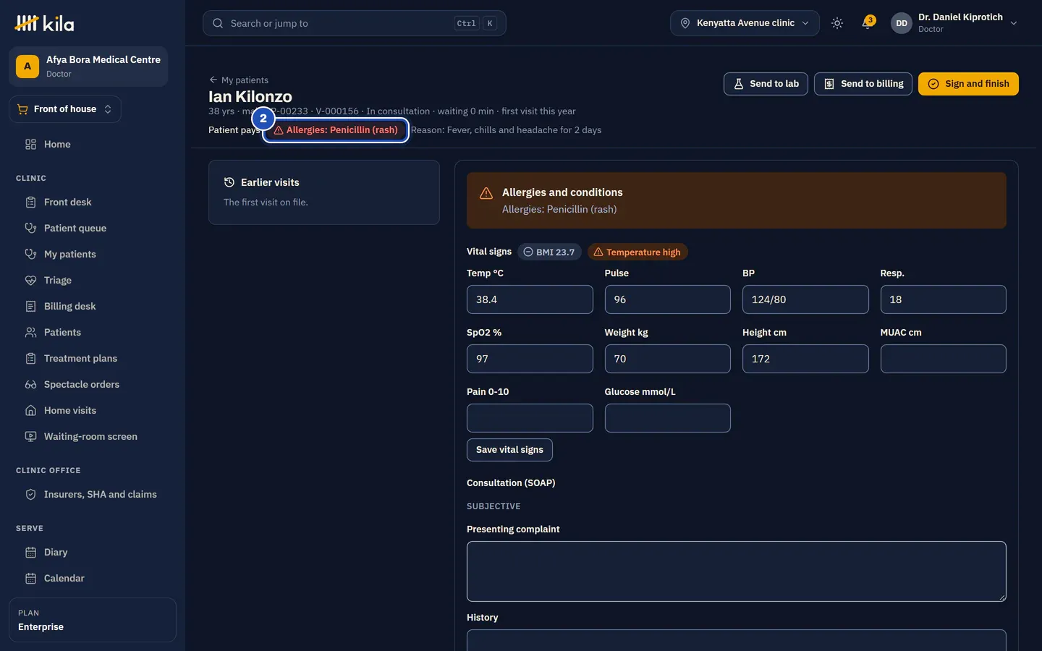Image resolution: width=1042 pixels, height=651 pixels.
Task: Click Sign and finish button
Action: pos(968,84)
